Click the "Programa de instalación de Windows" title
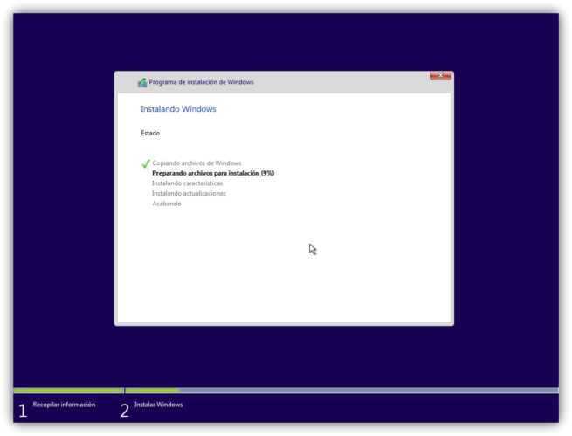 click(201, 82)
